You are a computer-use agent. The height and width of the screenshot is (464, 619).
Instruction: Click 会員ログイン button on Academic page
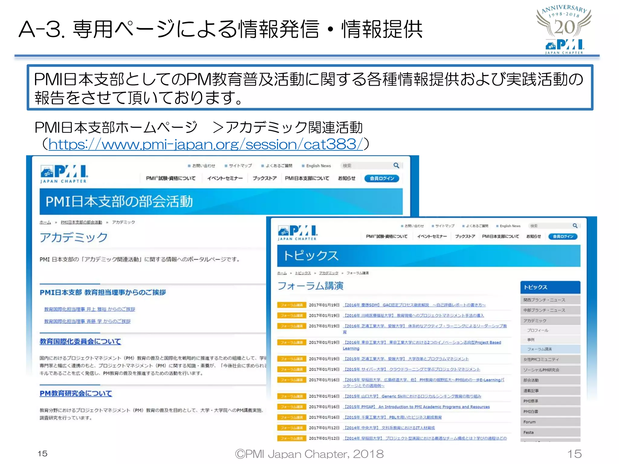[382, 178]
